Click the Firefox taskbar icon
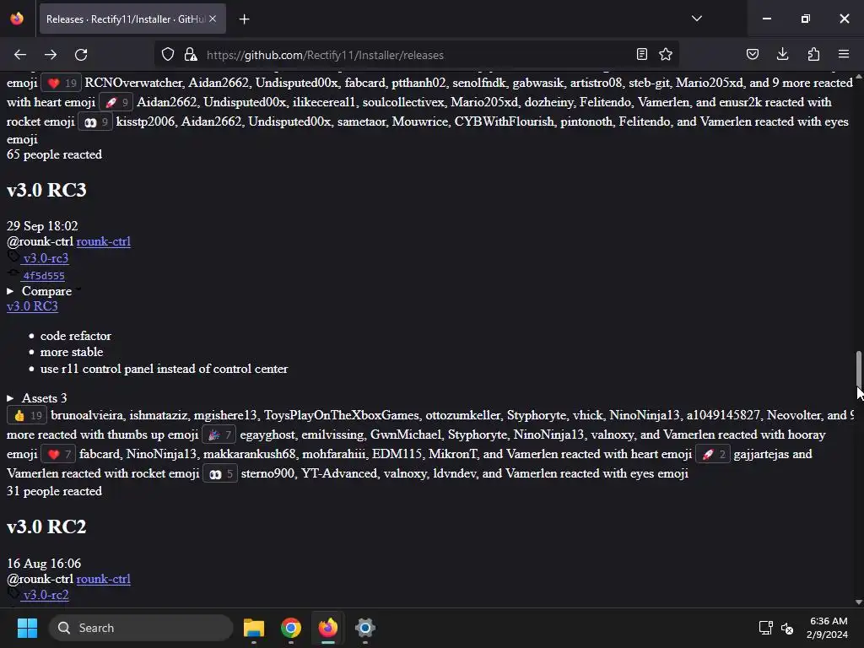This screenshot has height=648, width=864. coord(328,628)
